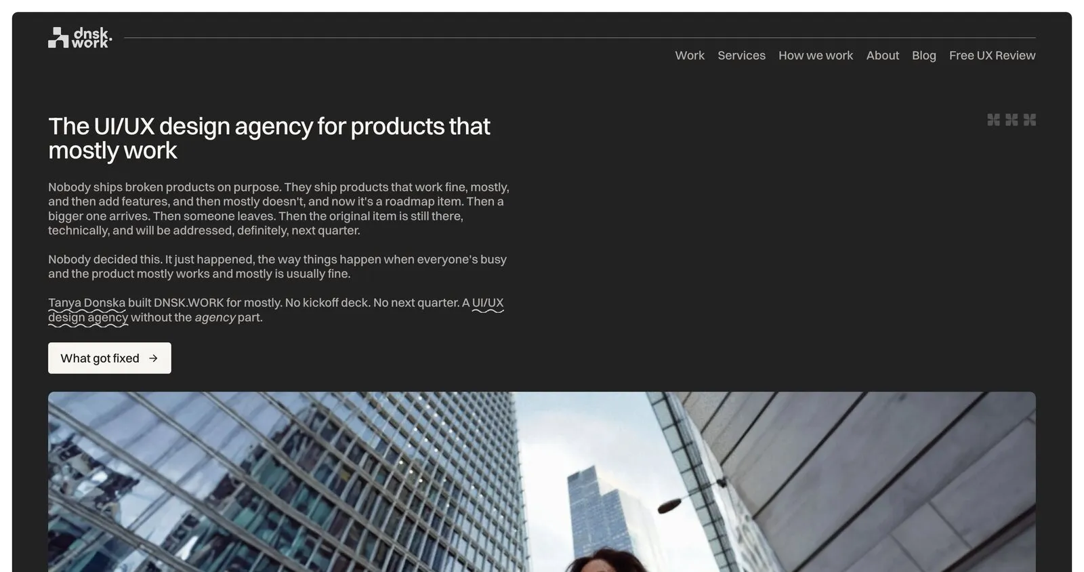This screenshot has width=1084, height=572.
Task: Open the Free UX Review page
Action: tap(992, 56)
